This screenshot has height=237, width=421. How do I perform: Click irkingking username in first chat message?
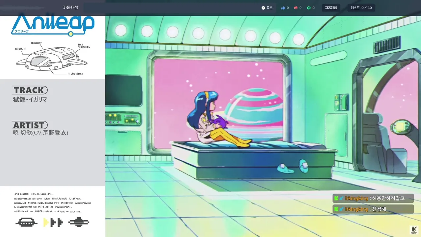click(x=357, y=198)
